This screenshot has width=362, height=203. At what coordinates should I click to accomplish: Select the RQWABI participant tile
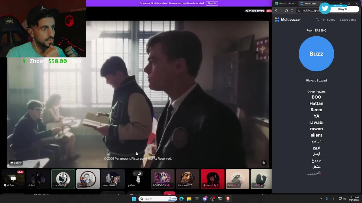point(163,179)
